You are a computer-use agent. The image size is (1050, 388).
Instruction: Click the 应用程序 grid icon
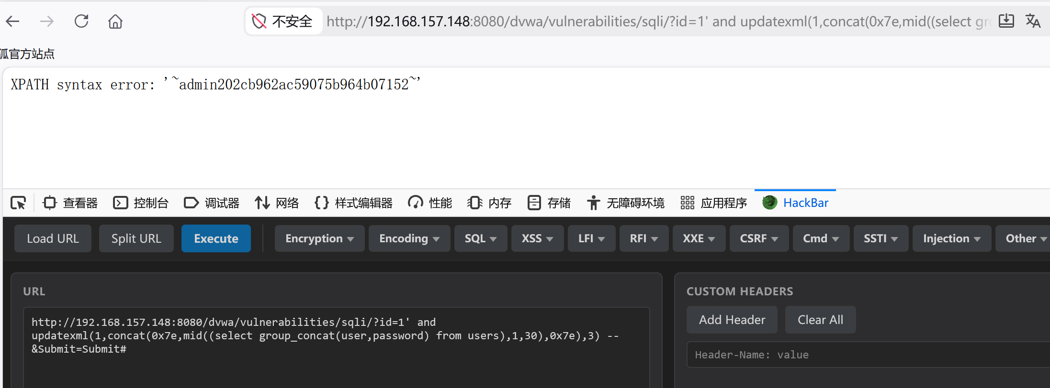[687, 203]
